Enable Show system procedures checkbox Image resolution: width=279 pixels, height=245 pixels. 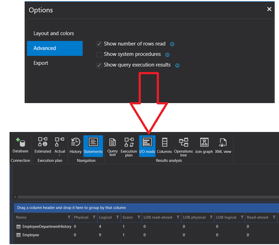(x=99, y=55)
